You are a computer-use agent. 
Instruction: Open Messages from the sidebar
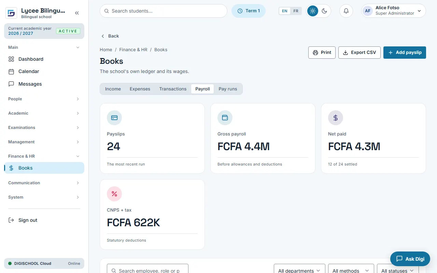[44, 84]
